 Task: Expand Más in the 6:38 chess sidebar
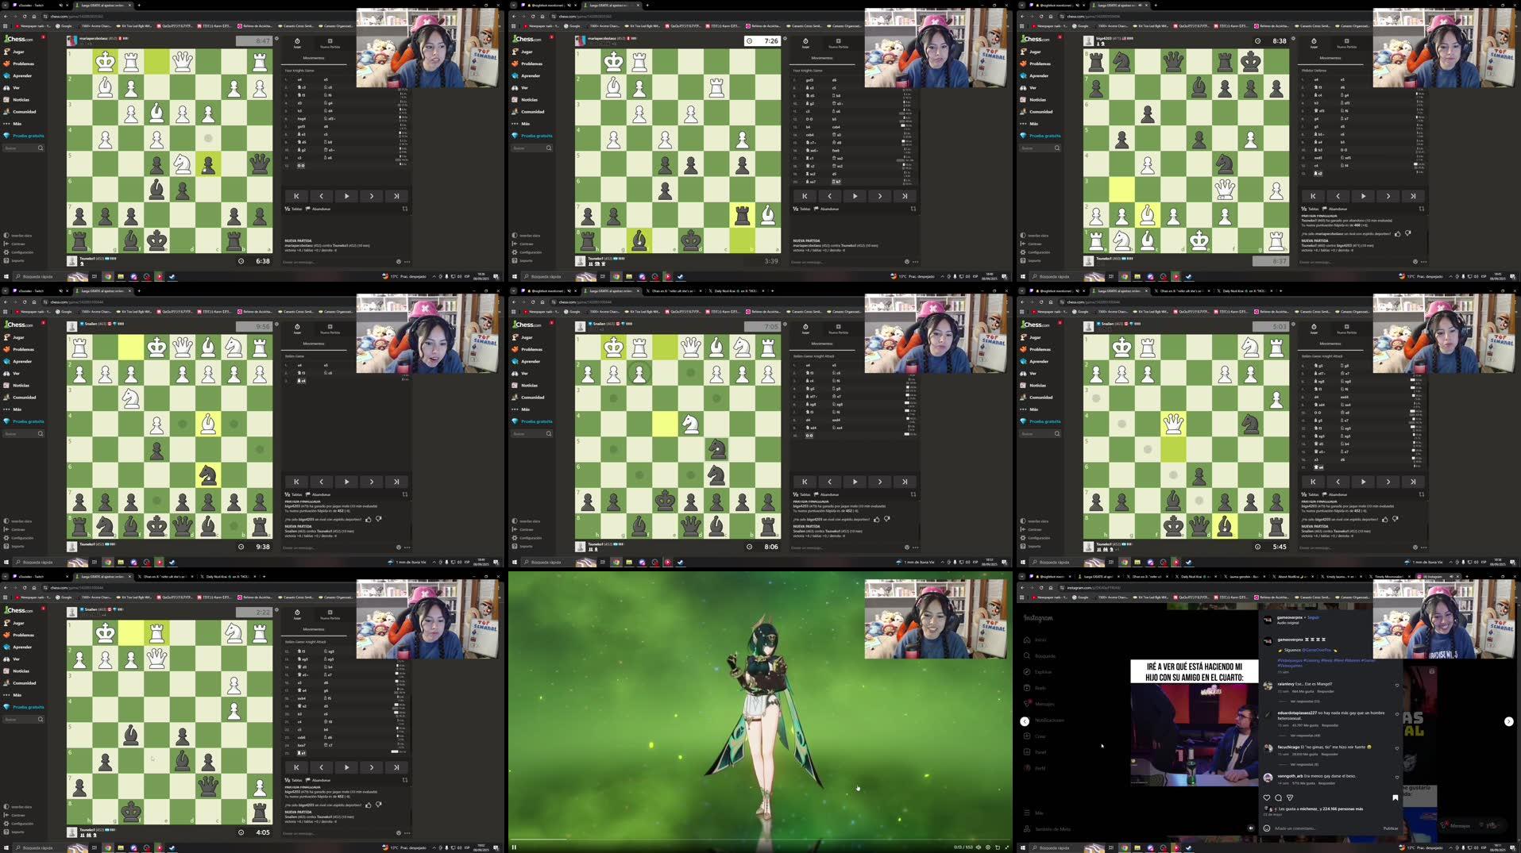[12, 124]
